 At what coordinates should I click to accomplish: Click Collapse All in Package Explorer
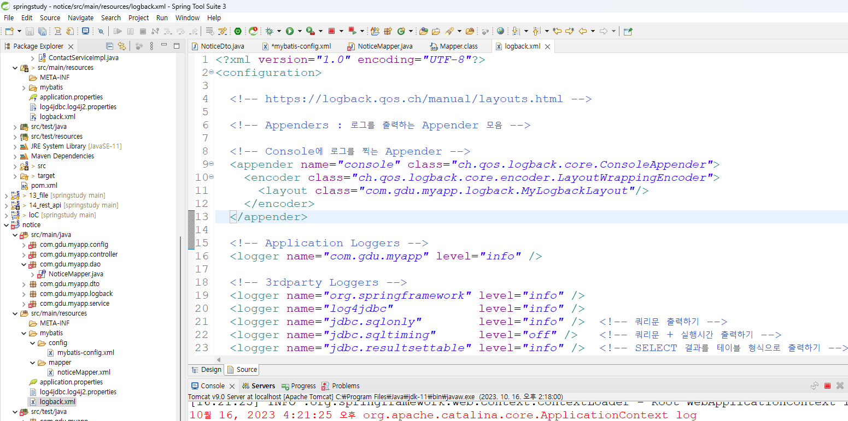click(x=109, y=46)
